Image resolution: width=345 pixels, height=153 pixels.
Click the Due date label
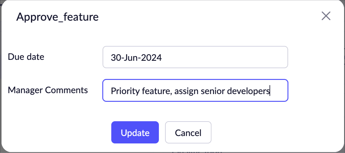(26, 57)
